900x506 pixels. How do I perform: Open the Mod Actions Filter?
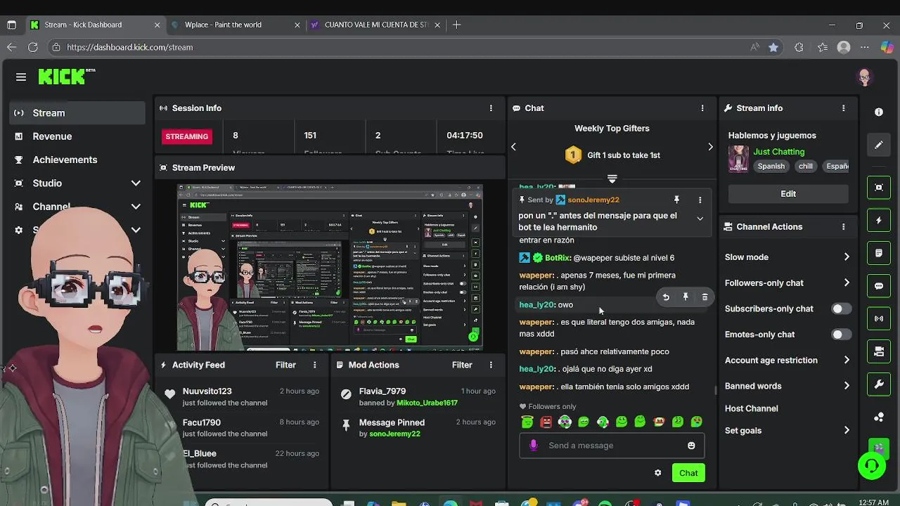[462, 365]
